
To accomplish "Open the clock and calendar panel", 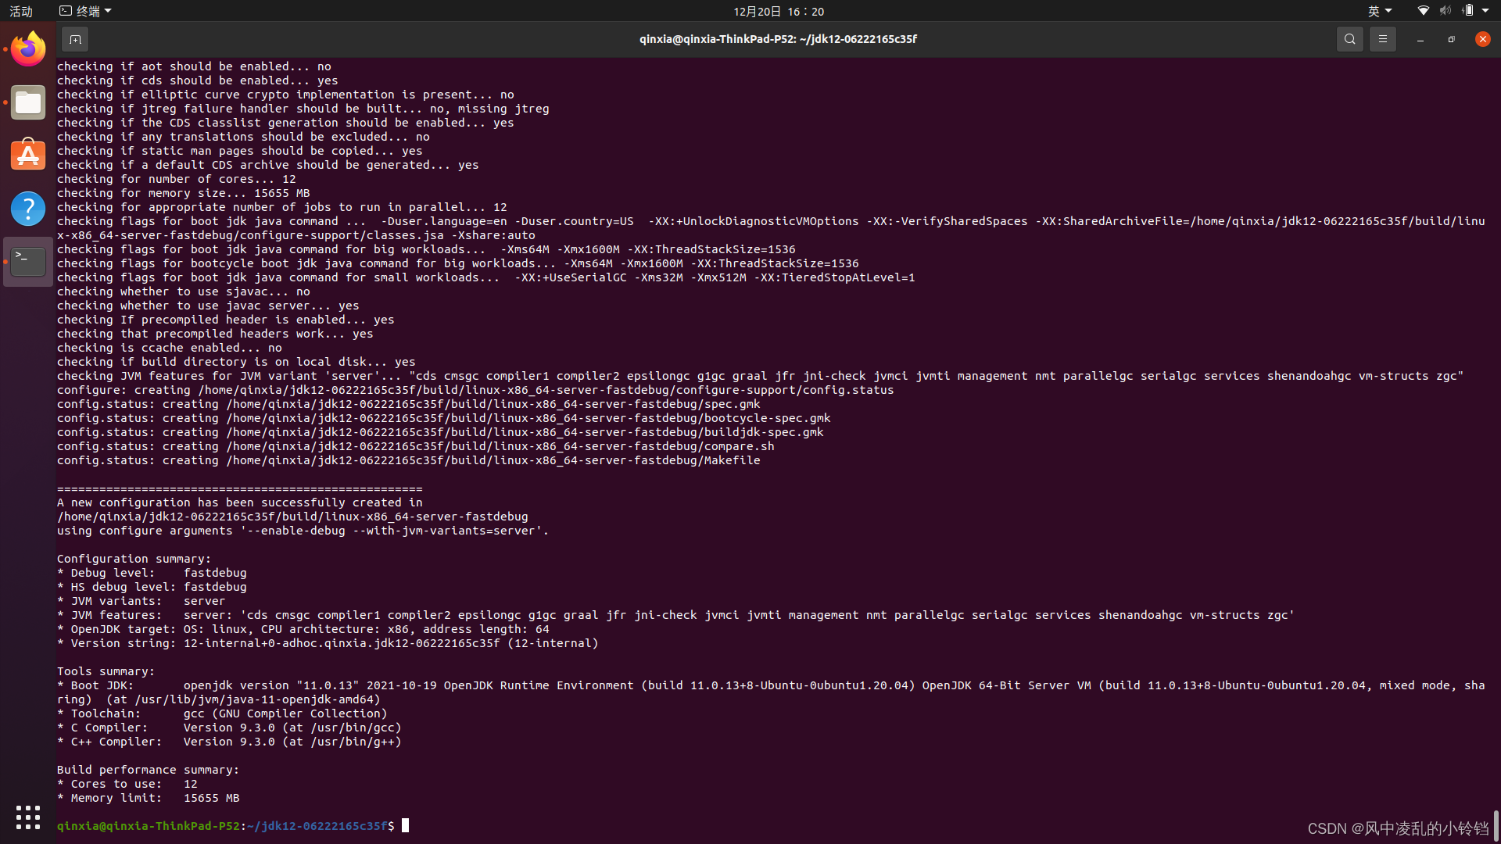I will (779, 11).
